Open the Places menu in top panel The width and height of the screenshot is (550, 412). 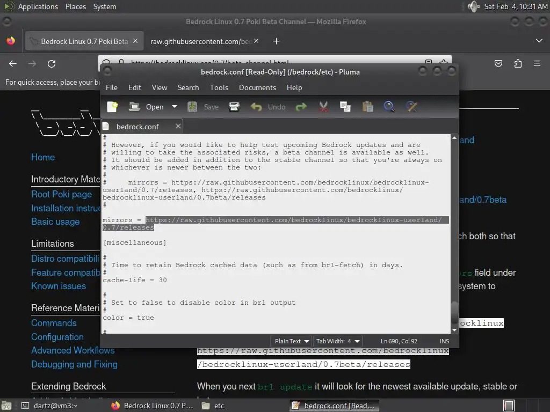point(75,6)
